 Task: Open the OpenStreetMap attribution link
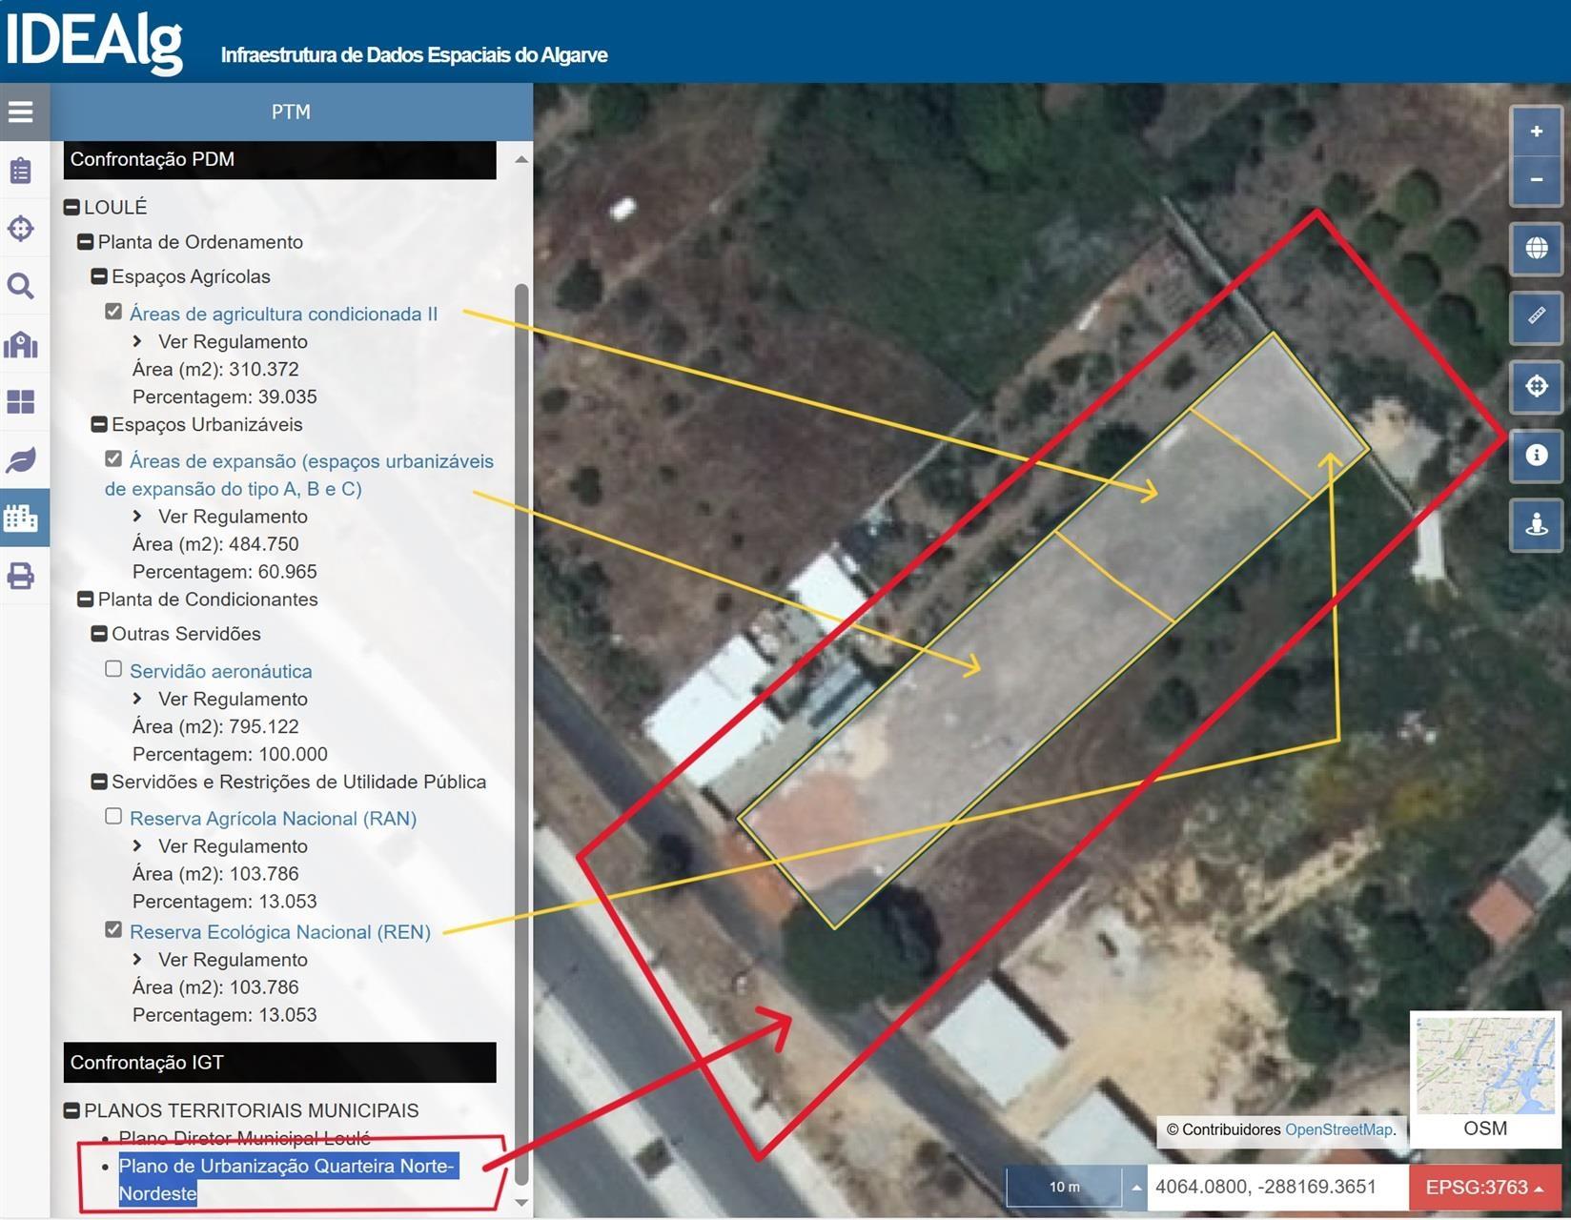point(1337,1129)
